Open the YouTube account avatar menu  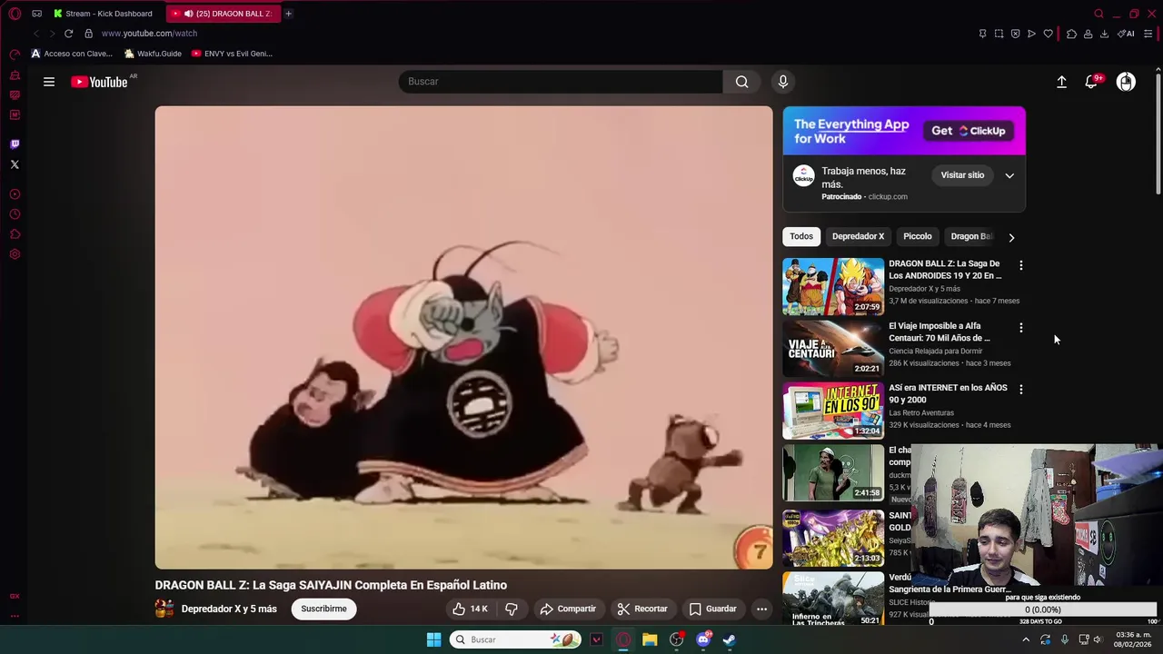coord(1126,82)
